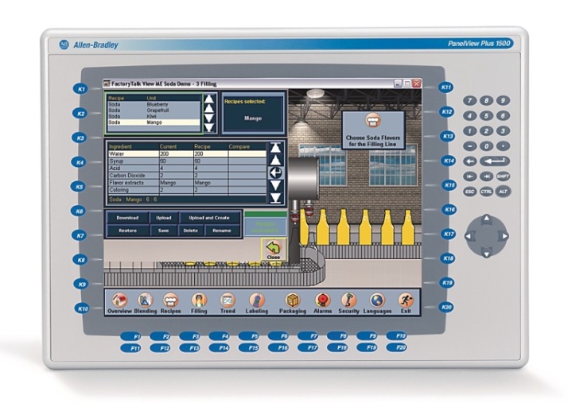Click the 0 key on numeric keypad
This screenshot has height=403, width=568.
486,146
